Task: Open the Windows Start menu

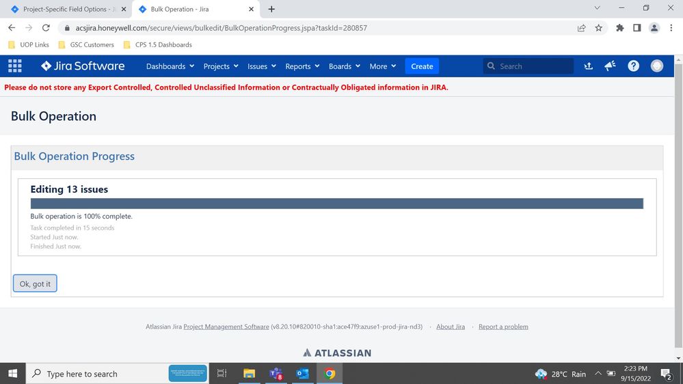Action: [12, 374]
